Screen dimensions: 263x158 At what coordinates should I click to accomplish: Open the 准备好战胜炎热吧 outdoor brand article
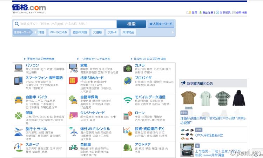coord(213,121)
